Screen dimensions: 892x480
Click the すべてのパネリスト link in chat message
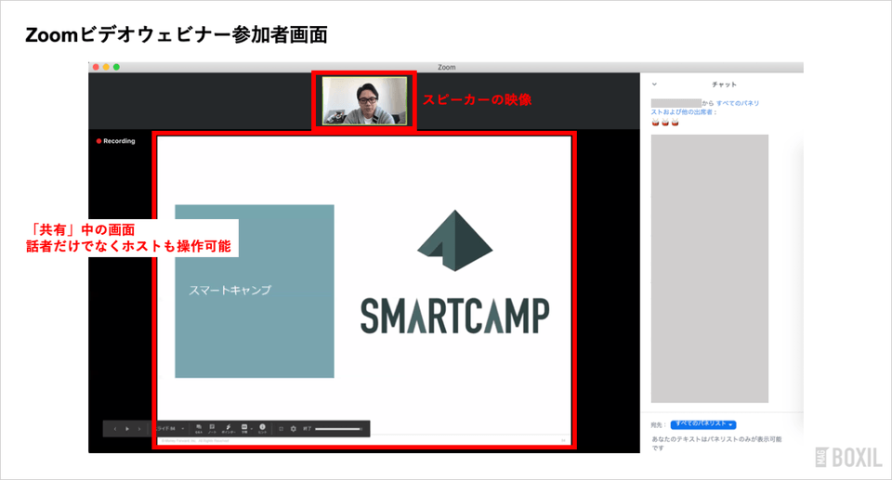point(738,103)
